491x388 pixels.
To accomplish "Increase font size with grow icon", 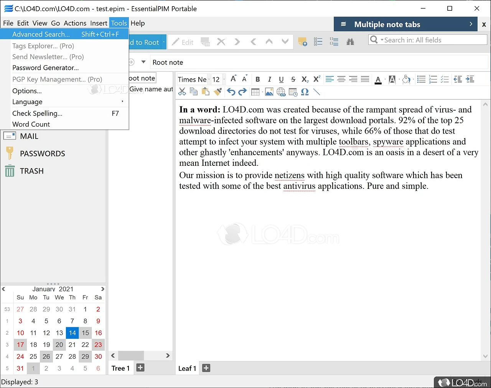I will [x=233, y=79].
